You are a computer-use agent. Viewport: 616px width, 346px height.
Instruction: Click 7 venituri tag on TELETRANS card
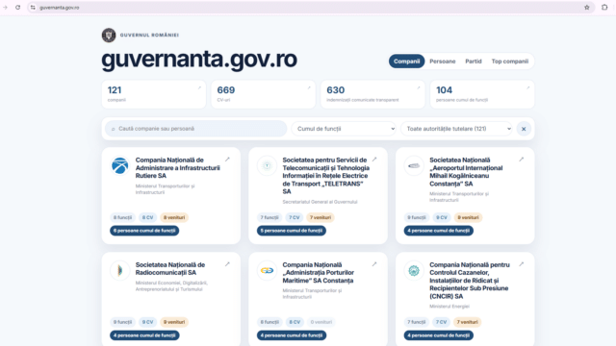coord(321,217)
